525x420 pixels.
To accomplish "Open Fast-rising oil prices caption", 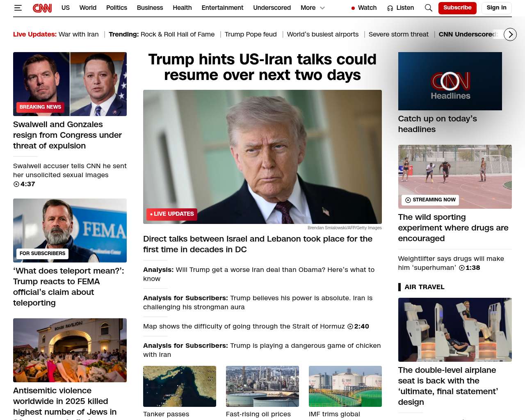I will tap(258, 414).
